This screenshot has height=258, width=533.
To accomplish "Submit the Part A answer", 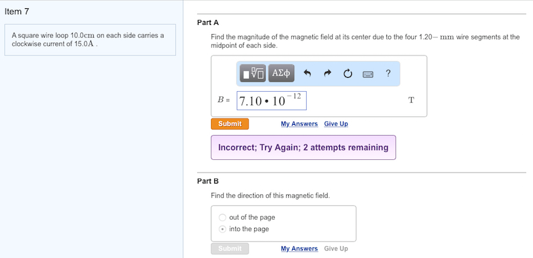I will pyautogui.click(x=230, y=124).
